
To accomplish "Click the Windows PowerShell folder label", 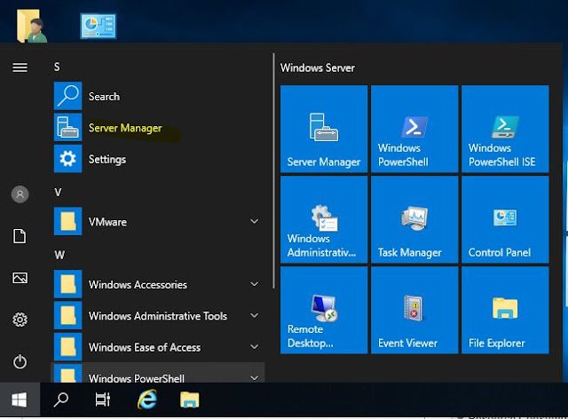I will pos(137,378).
